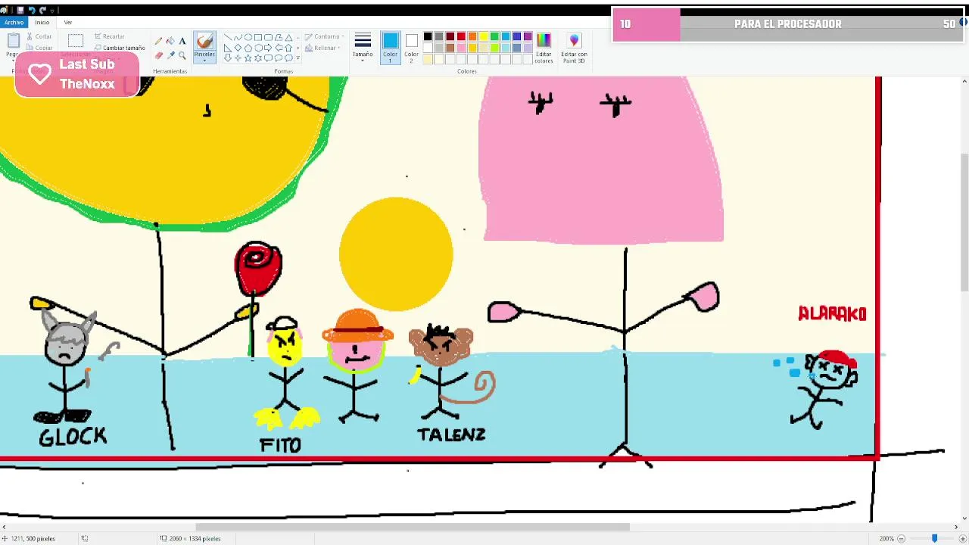Choose the straight line shape
The image size is (969, 545).
pyautogui.click(x=228, y=37)
